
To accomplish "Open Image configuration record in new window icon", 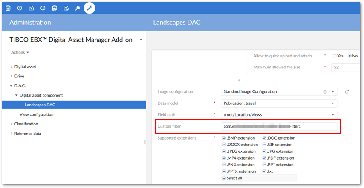I will 347,92.
